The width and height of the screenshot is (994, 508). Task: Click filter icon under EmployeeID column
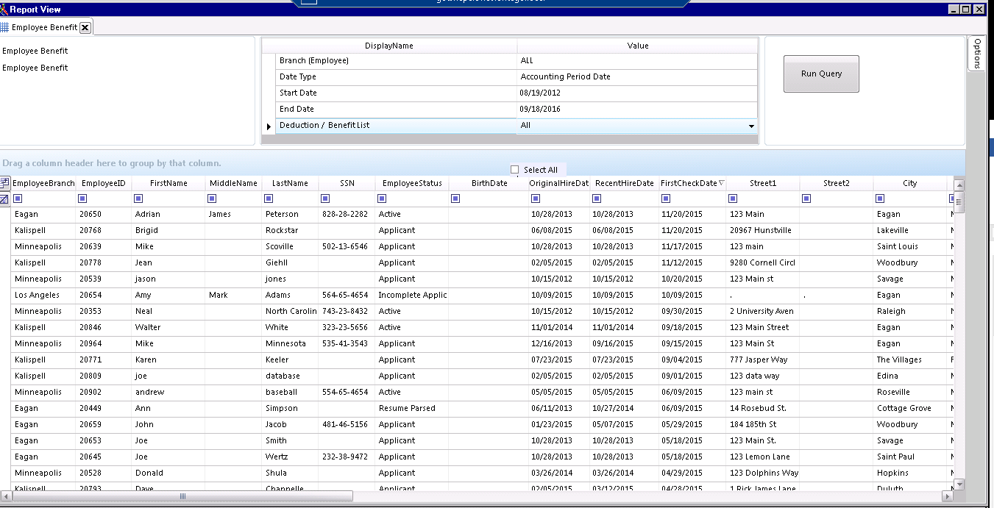point(82,198)
